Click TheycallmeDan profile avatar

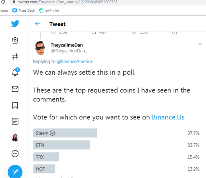[40, 48]
